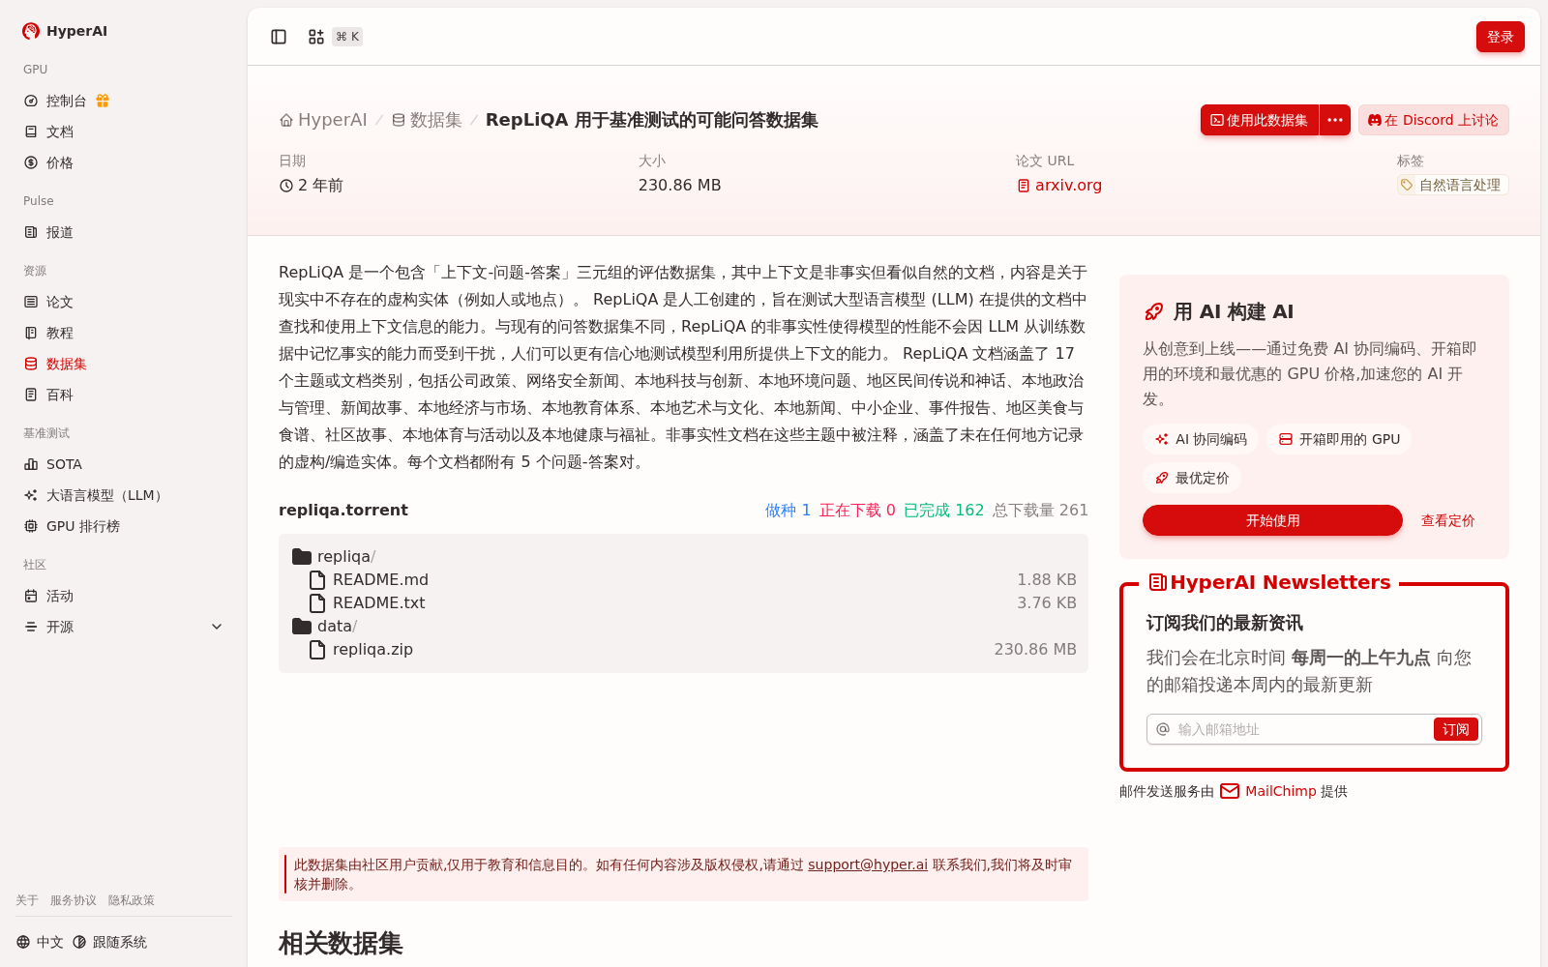Click the repliqa/ folder icon

302,556
